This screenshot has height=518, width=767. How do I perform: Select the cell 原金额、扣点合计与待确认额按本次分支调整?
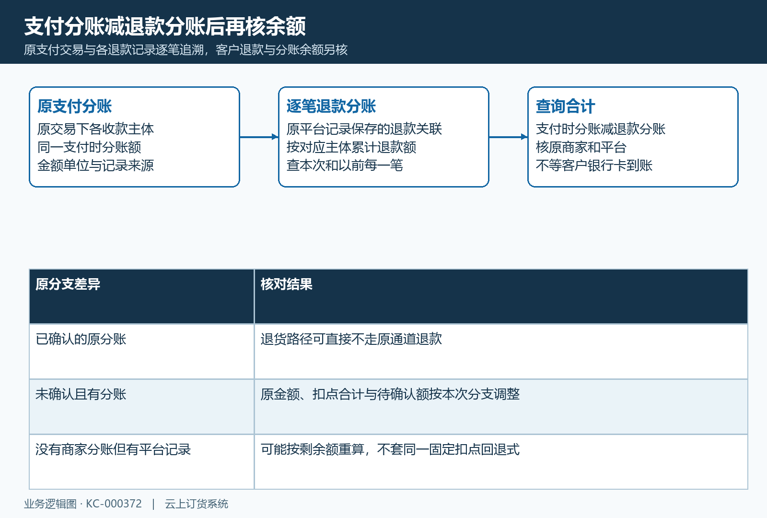point(501,407)
